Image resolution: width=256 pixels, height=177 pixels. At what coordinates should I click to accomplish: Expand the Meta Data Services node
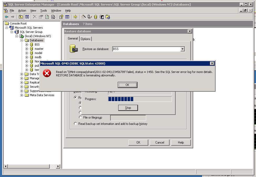(22, 95)
